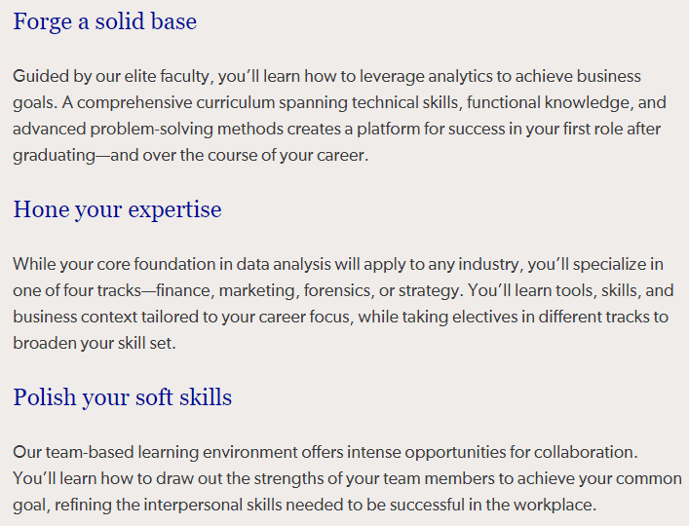Click the 'Forge a solid base' heading
689x526 pixels.
tap(104, 21)
